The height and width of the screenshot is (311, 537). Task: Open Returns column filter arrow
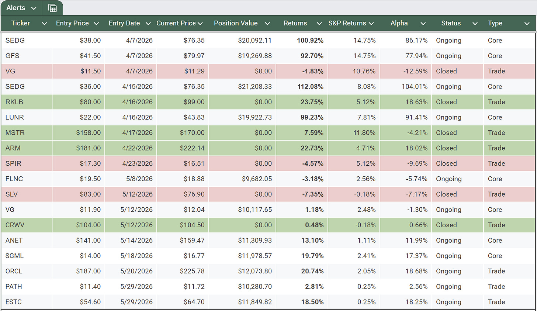coord(319,24)
